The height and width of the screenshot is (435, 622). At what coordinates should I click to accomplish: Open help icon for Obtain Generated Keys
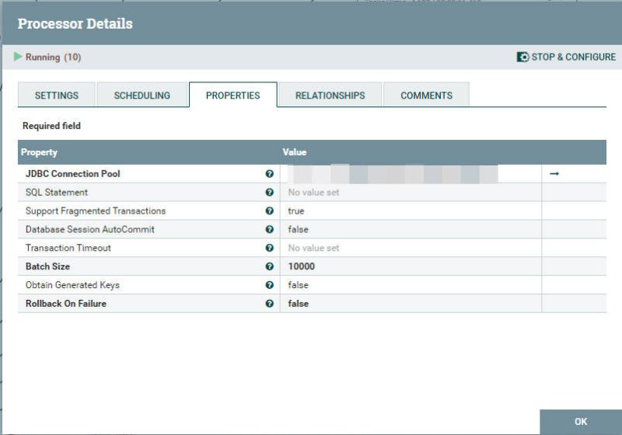(x=269, y=285)
